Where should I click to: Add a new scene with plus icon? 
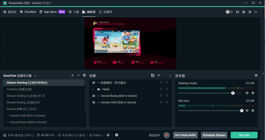[x=73, y=75]
